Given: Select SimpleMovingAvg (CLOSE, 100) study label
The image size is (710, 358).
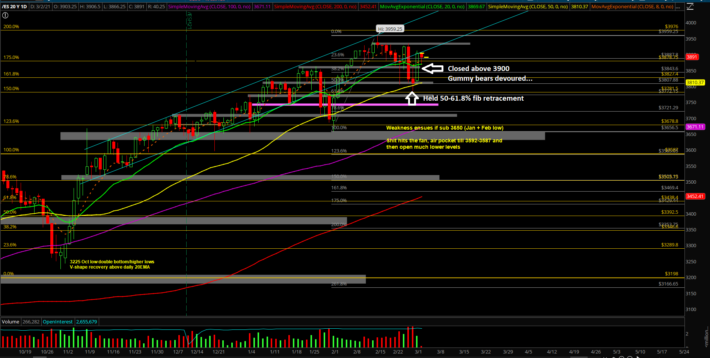Looking at the screenshot, I should 210,7.
